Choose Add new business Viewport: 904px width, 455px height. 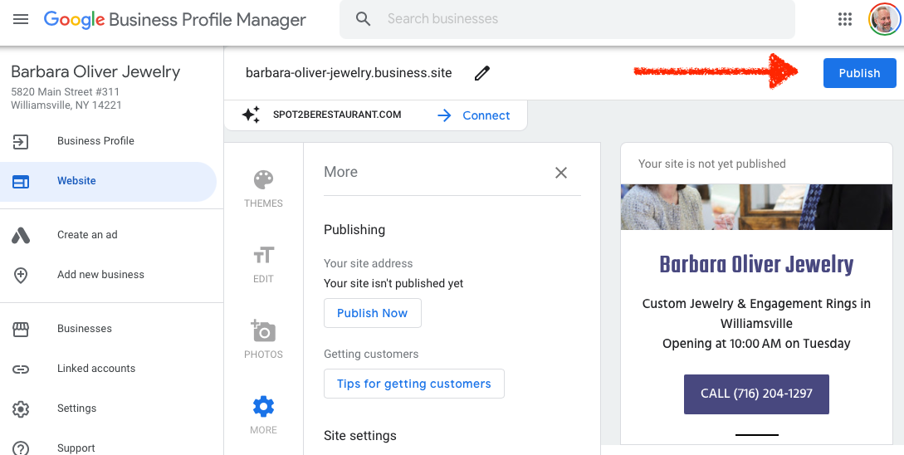(100, 275)
